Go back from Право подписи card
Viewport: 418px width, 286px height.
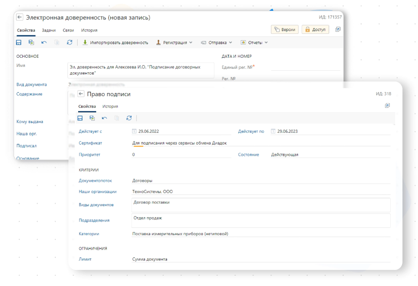click(81, 94)
